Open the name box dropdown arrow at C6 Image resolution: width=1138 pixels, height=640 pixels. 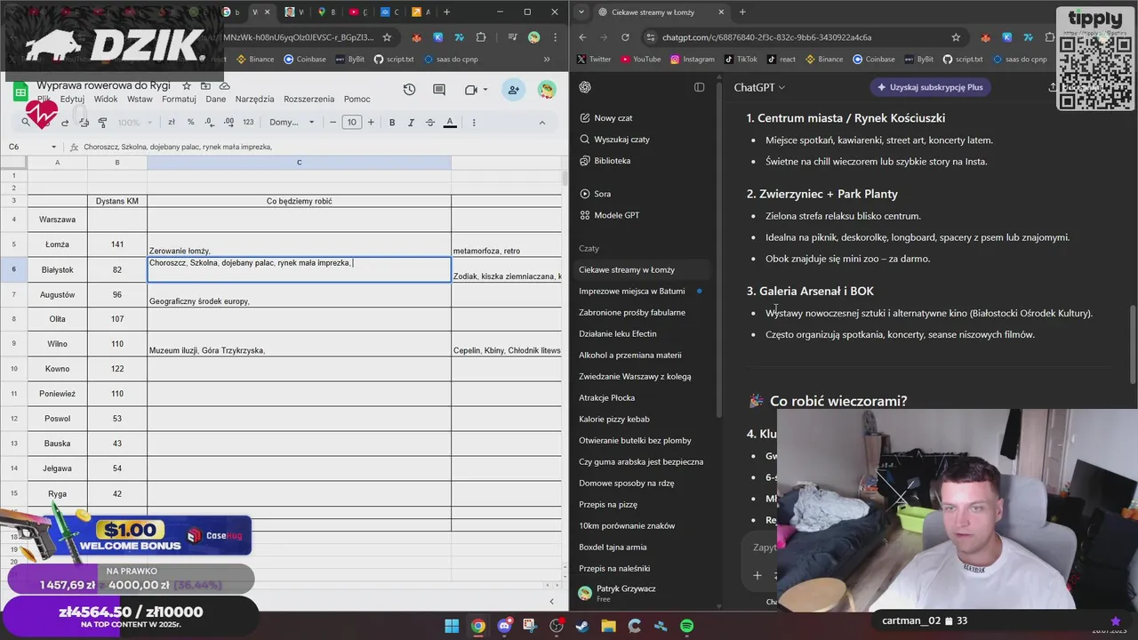53,147
